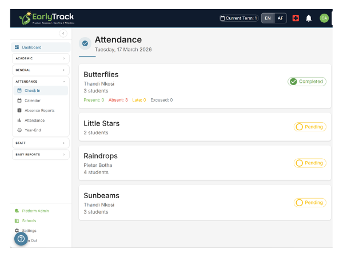Viewport: 343px width, 257px height.
Task: Click the Calendar icon in sidebar
Action: coord(19,101)
